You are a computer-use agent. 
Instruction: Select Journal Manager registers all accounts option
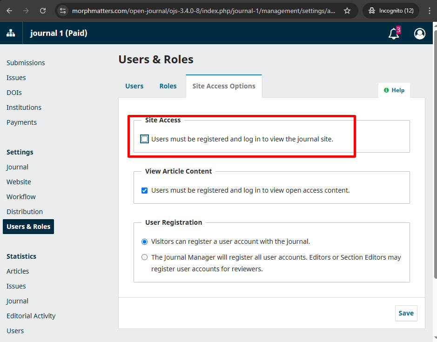(144, 257)
